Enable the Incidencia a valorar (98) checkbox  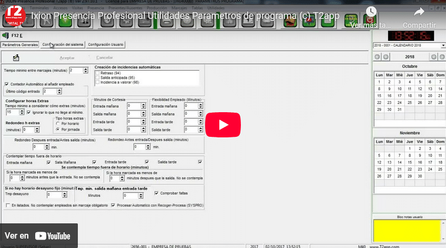pyautogui.click(x=98, y=82)
